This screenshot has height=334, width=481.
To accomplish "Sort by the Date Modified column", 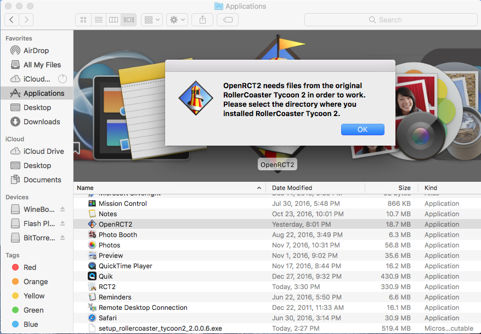I will pos(315,188).
